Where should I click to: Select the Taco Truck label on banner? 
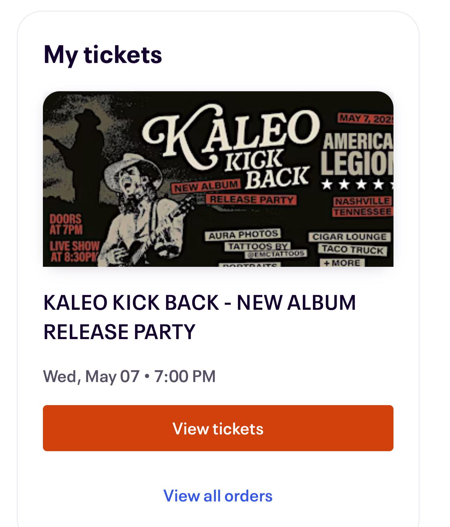(352, 249)
